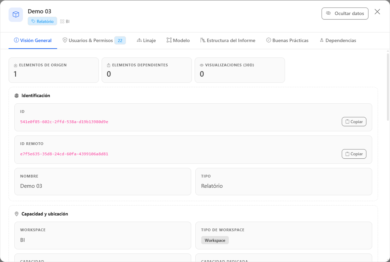Click the Nombre value Demo 03
The width and height of the screenshot is (390, 262).
(x=31, y=186)
